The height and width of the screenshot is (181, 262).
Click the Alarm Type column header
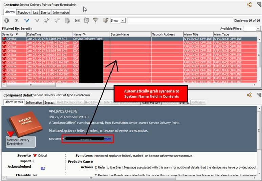(x=235, y=34)
